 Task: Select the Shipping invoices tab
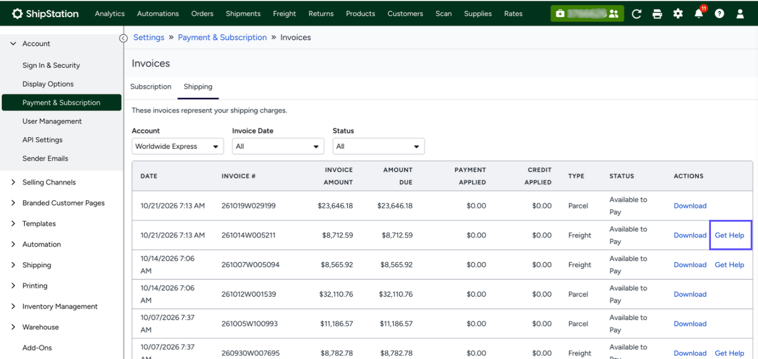pyautogui.click(x=198, y=86)
